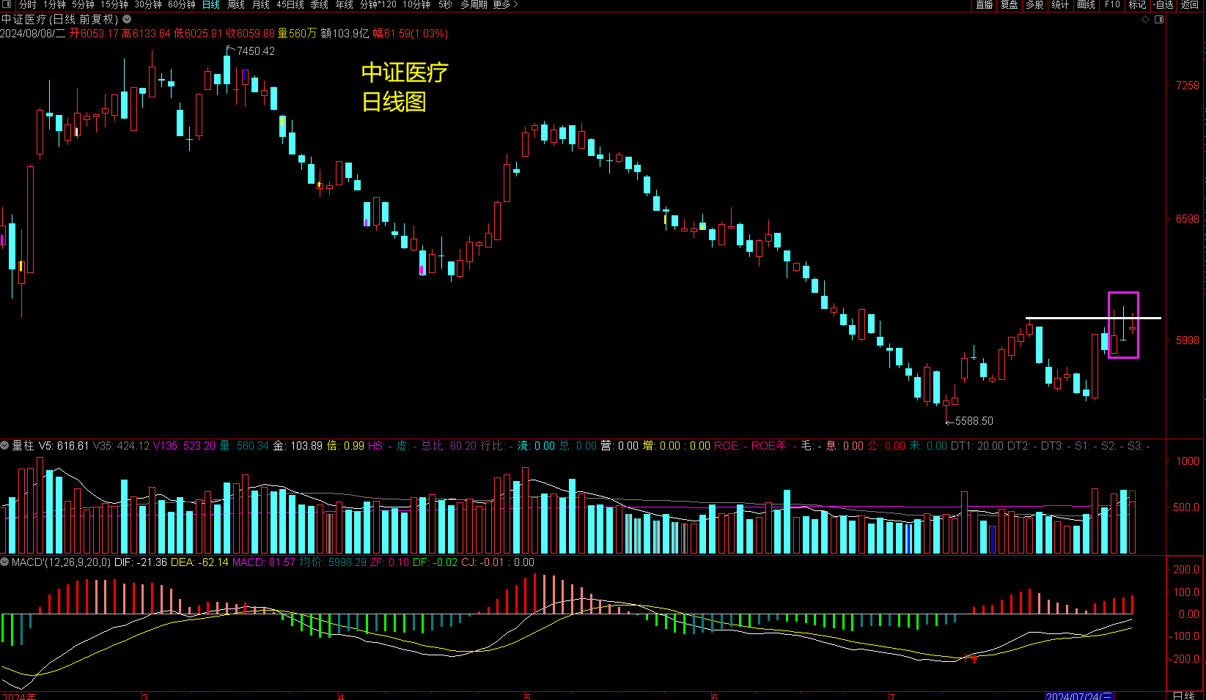Select the 10分钟 period tab
The height and width of the screenshot is (700, 1206).
416,4
